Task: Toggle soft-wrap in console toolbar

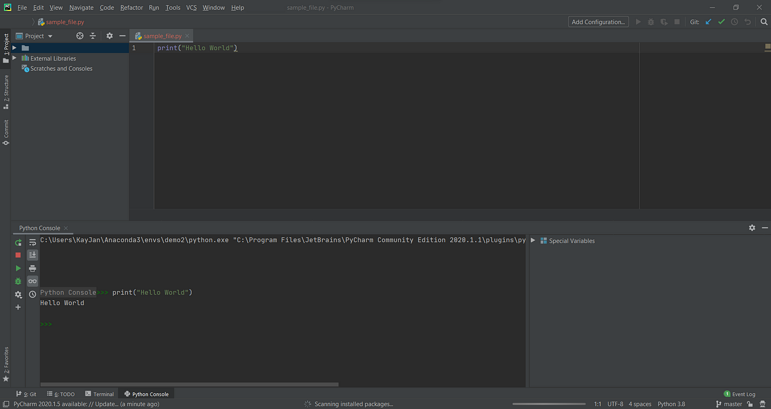Action: point(32,242)
